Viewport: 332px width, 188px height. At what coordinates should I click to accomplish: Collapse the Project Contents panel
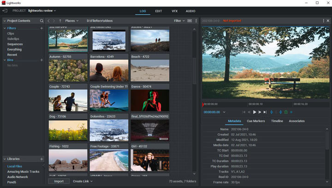click(x=5, y=21)
